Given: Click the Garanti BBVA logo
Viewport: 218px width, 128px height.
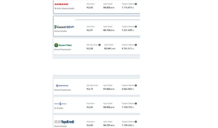Looking at the screenshot, I should click(64, 27).
